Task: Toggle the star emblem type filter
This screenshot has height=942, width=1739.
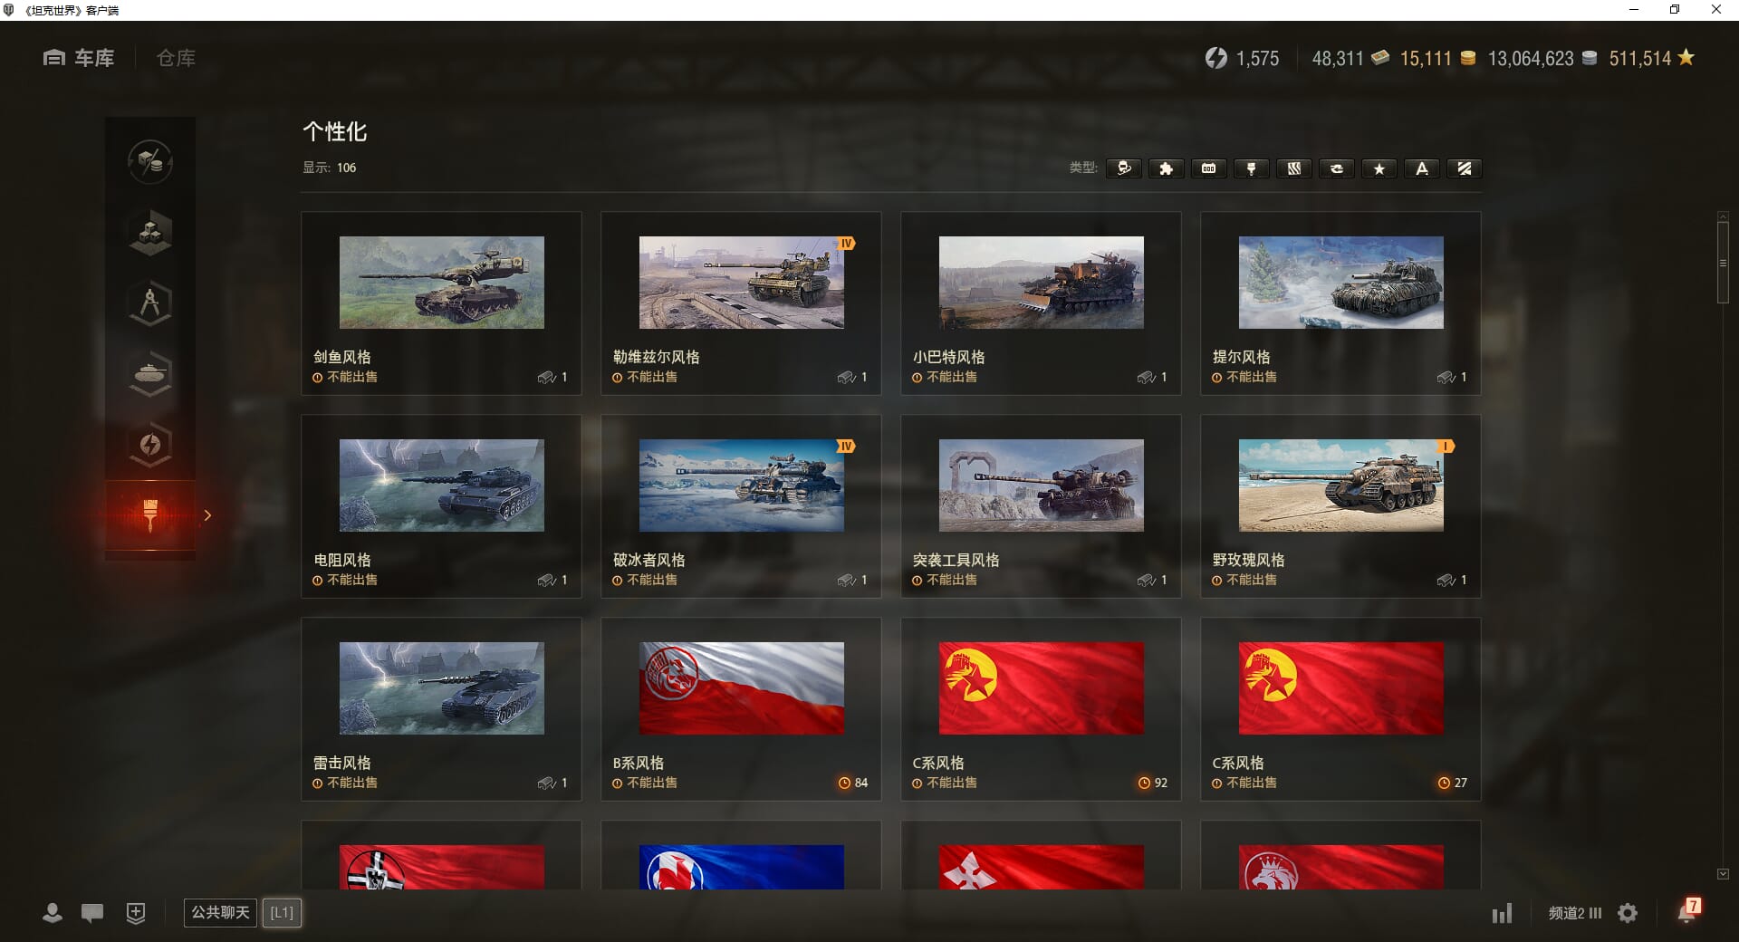Action: (1379, 168)
